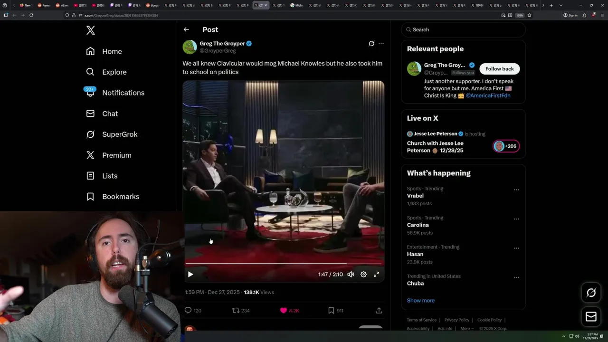The width and height of the screenshot is (608, 342).
Task: Click Follow back for Greg The Groyper
Action: [x=499, y=69]
